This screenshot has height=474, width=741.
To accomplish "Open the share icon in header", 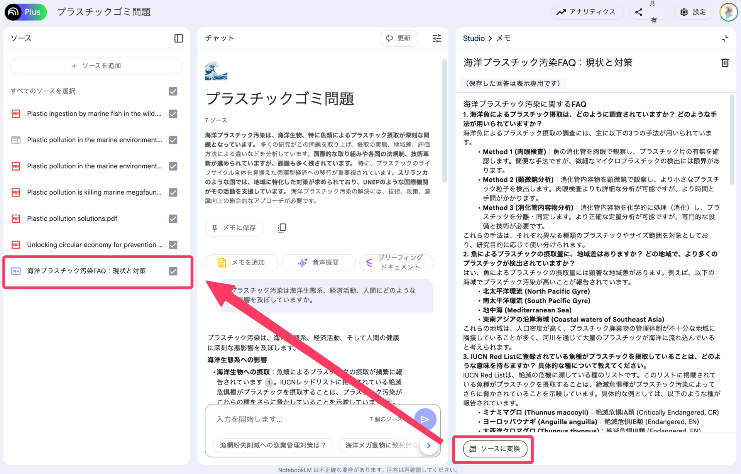I will (639, 12).
